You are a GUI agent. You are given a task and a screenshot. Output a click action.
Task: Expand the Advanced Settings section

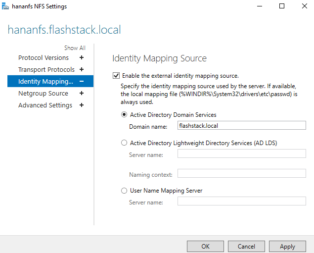pyautogui.click(x=82, y=105)
